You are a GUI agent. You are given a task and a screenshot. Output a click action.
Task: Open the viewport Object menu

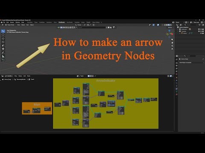32,25
